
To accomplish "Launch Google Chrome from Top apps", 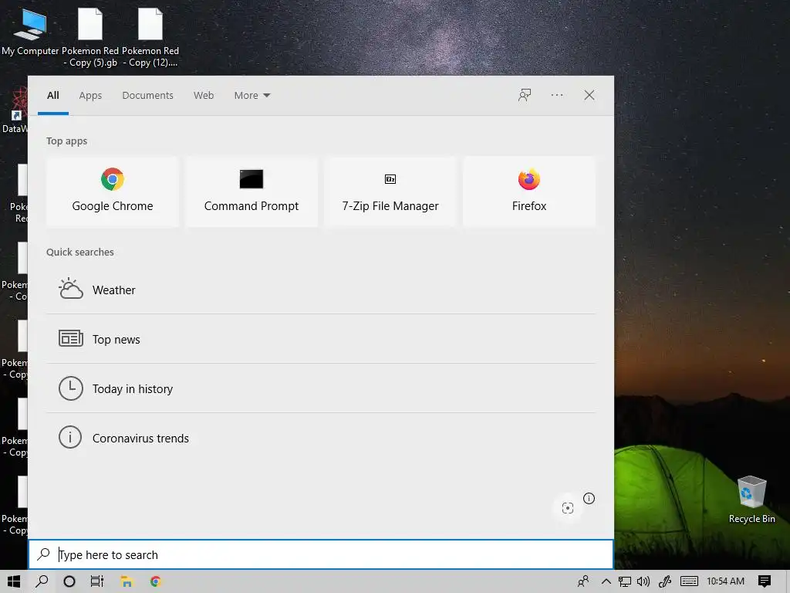I will click(113, 191).
